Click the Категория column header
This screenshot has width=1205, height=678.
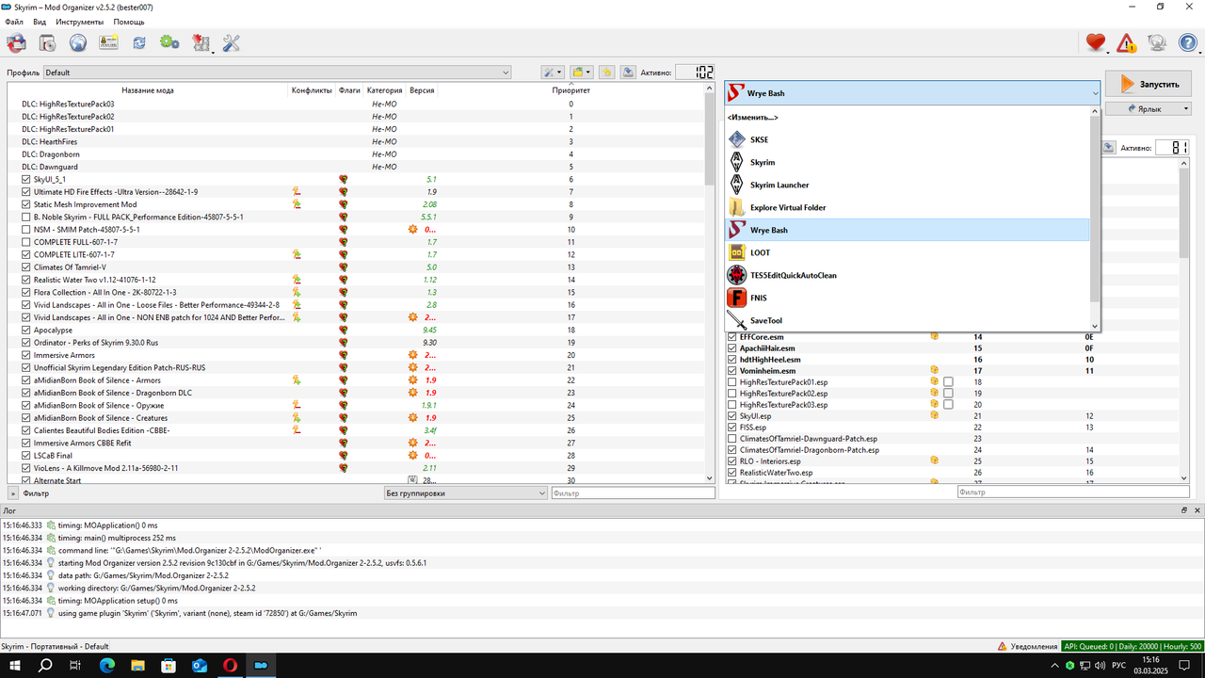(384, 90)
